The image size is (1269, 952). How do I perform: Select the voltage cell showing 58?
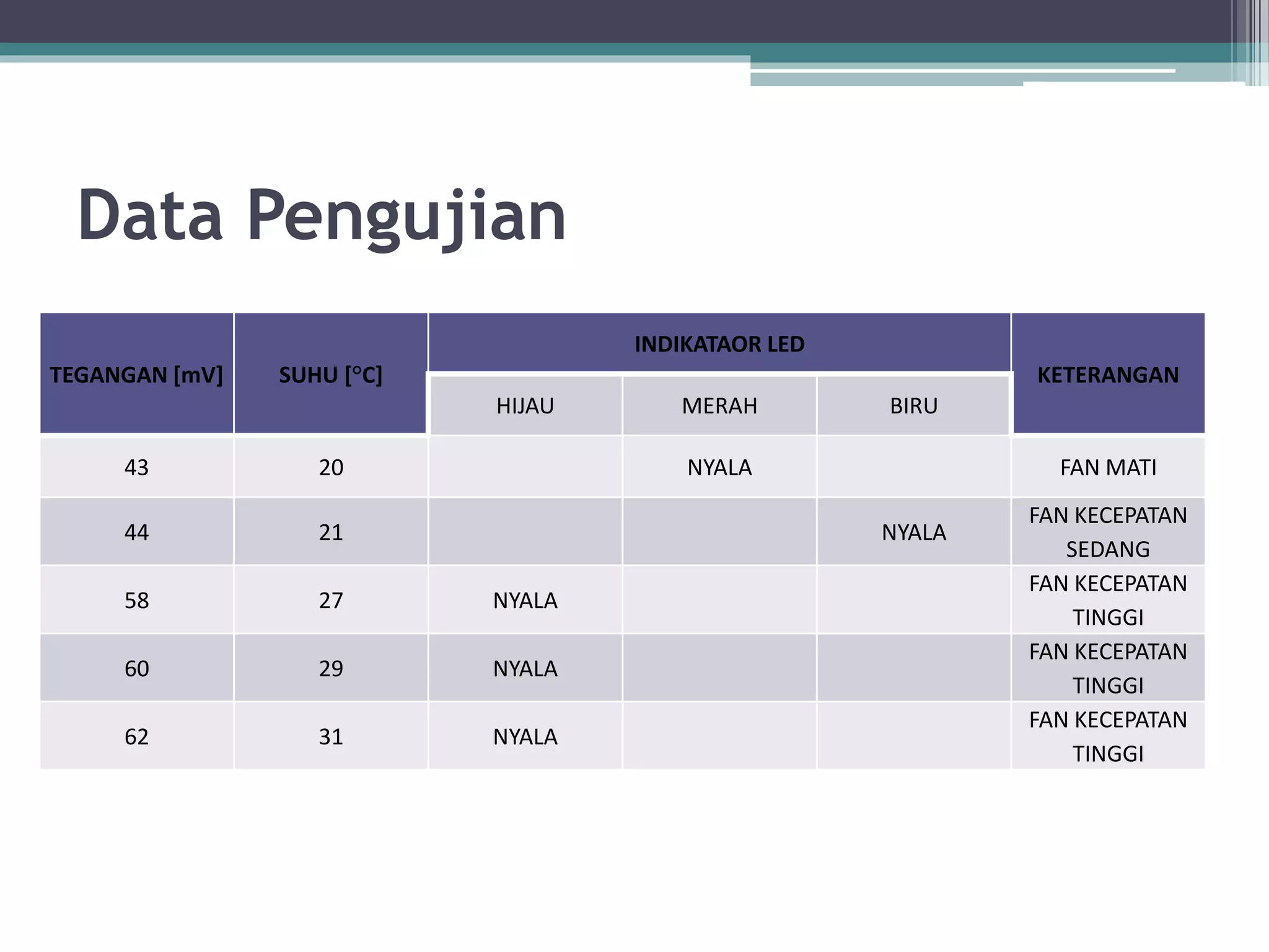point(136,600)
